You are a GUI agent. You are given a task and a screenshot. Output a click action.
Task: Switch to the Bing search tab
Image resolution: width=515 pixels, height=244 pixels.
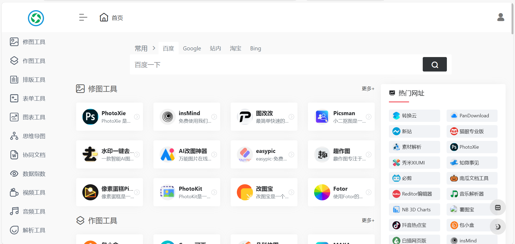pyautogui.click(x=255, y=48)
